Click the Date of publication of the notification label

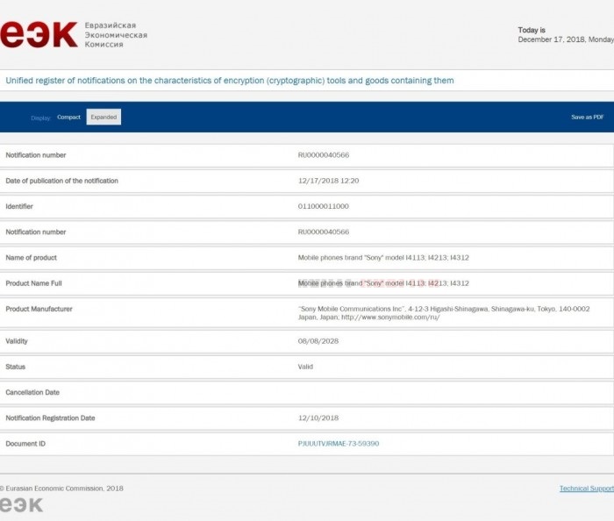[62, 181]
